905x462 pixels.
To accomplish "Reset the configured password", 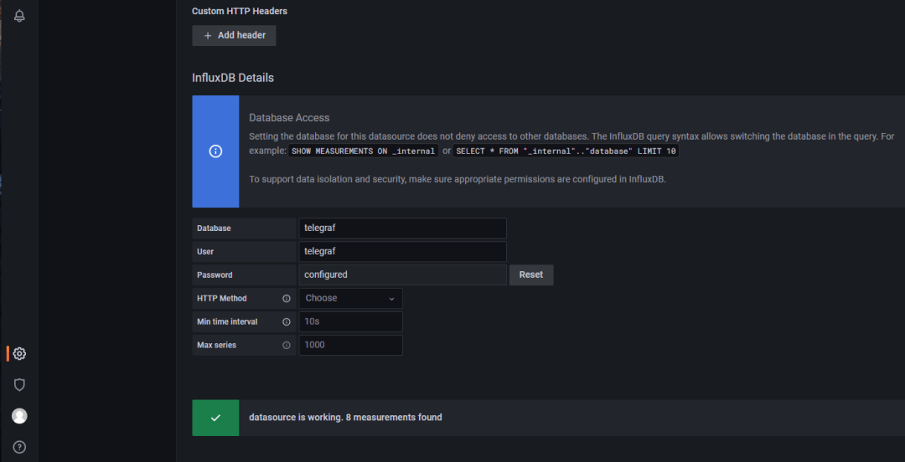I will pos(531,275).
